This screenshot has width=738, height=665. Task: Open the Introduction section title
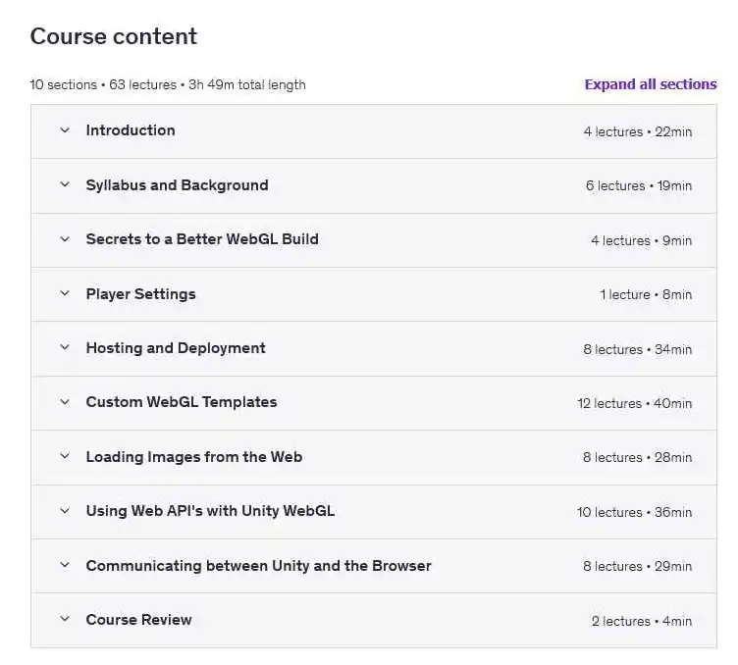[x=131, y=130]
